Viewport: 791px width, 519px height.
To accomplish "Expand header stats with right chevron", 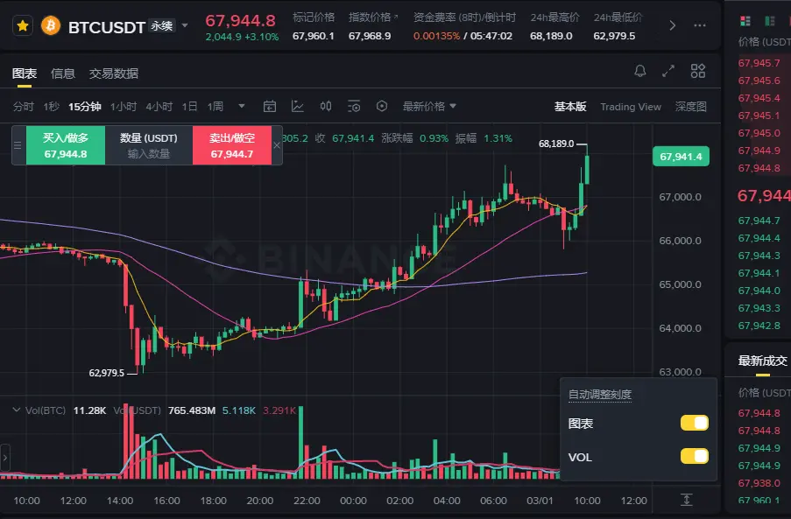I will click(x=672, y=25).
